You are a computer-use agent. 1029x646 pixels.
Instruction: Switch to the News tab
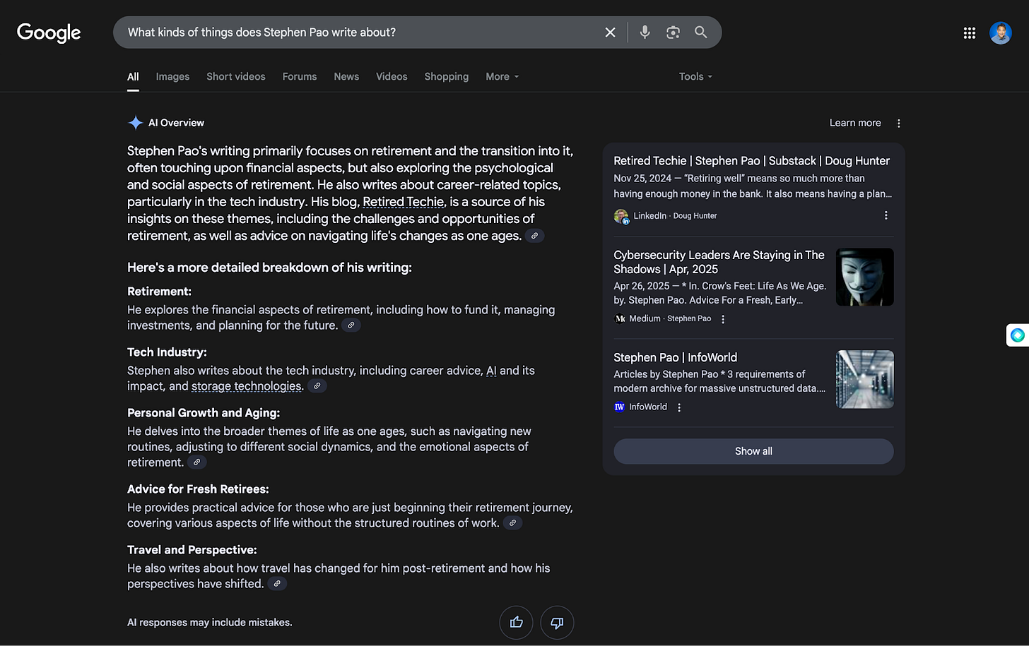(346, 76)
